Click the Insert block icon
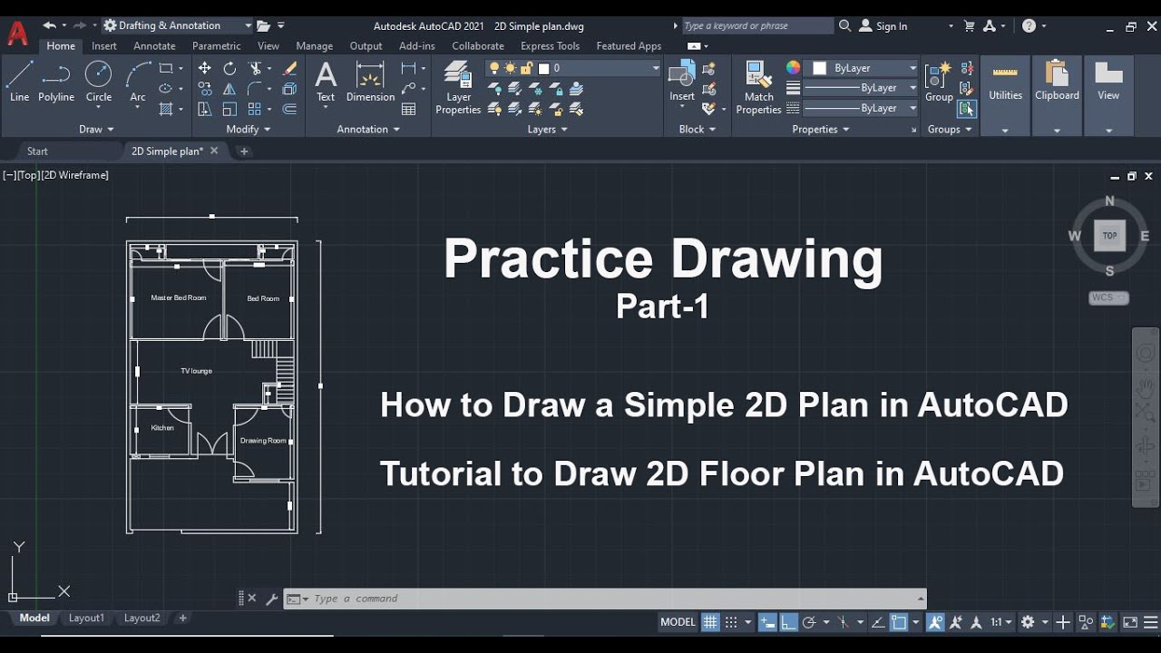This screenshot has width=1161, height=653. [682, 82]
